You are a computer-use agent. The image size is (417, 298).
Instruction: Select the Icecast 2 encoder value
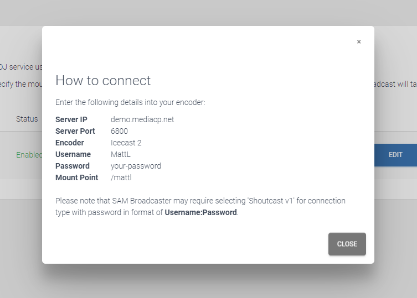tap(126, 143)
